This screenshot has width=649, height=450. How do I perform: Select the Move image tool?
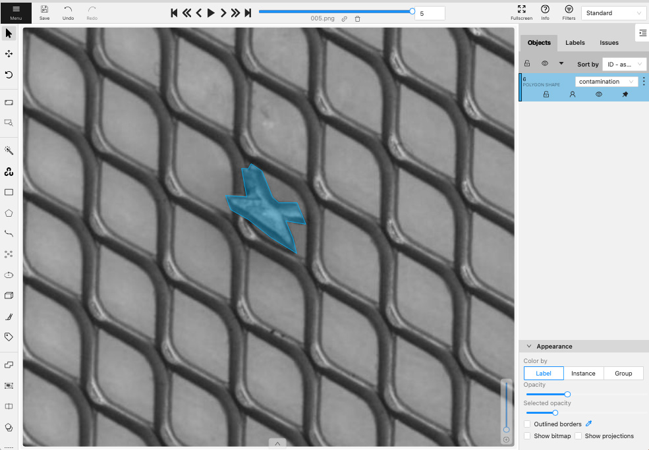[x=9, y=54]
